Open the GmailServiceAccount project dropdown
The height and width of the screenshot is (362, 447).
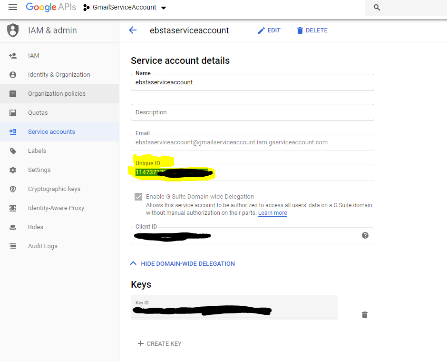[126, 8]
